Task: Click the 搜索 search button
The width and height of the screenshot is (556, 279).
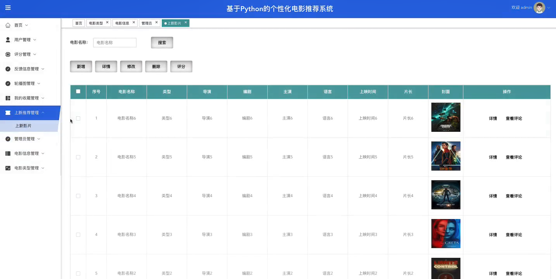Action: pyautogui.click(x=162, y=43)
